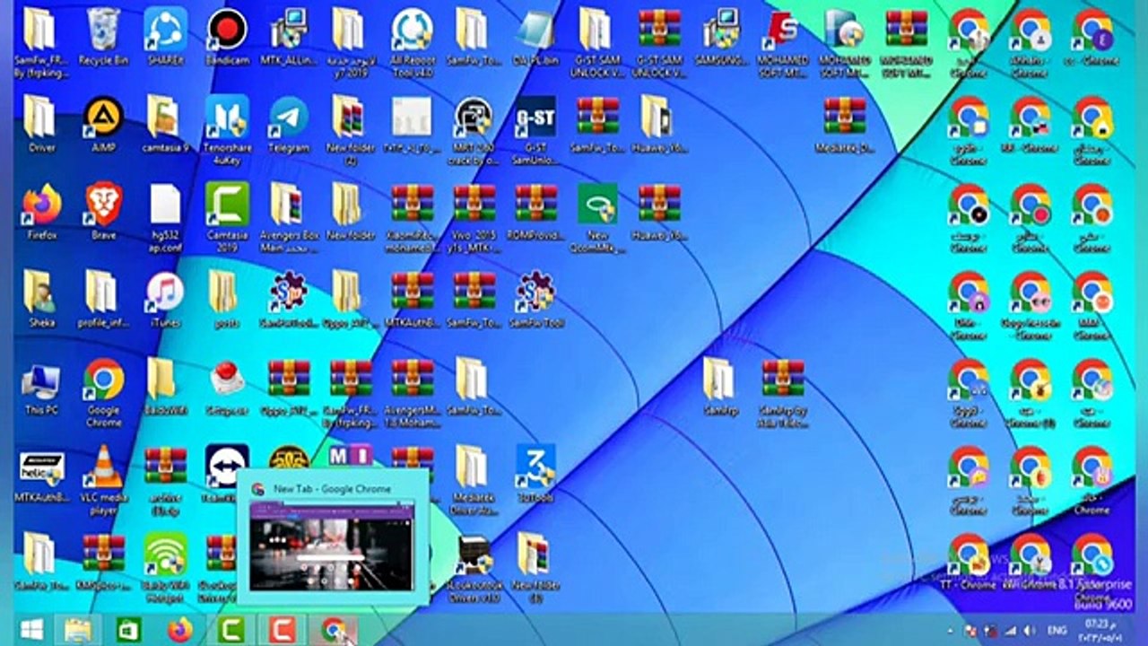Select the Bandicam desktop shortcut
The width and height of the screenshot is (1148, 646).
click(227, 37)
